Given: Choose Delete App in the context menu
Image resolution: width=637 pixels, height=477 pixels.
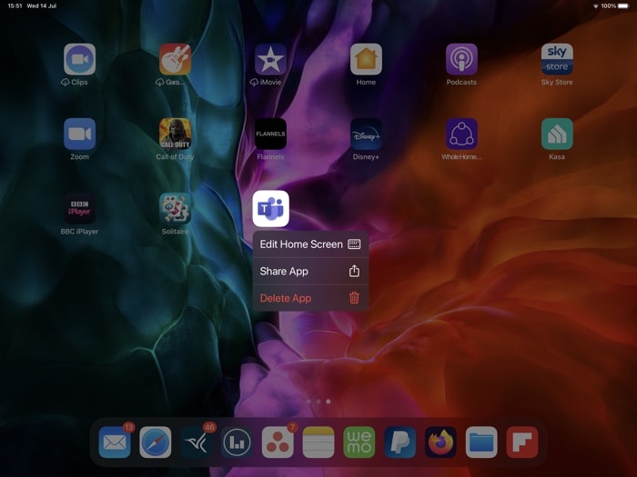Looking at the screenshot, I should pyautogui.click(x=310, y=298).
